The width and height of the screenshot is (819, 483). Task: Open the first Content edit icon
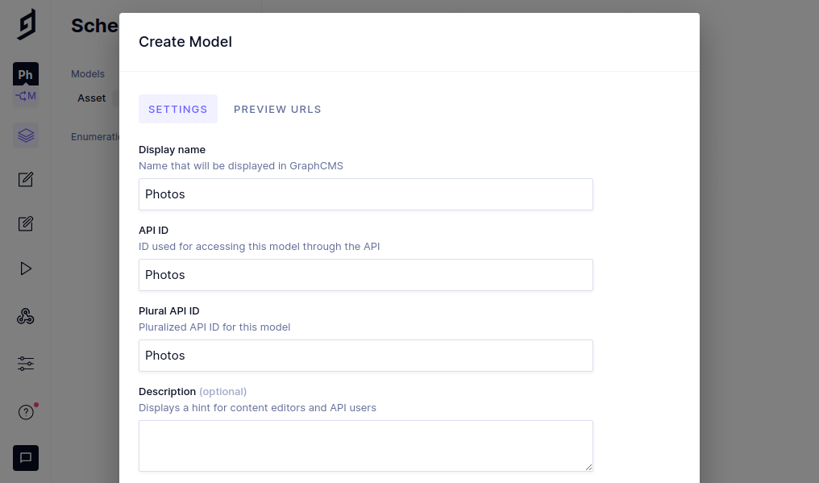26,179
